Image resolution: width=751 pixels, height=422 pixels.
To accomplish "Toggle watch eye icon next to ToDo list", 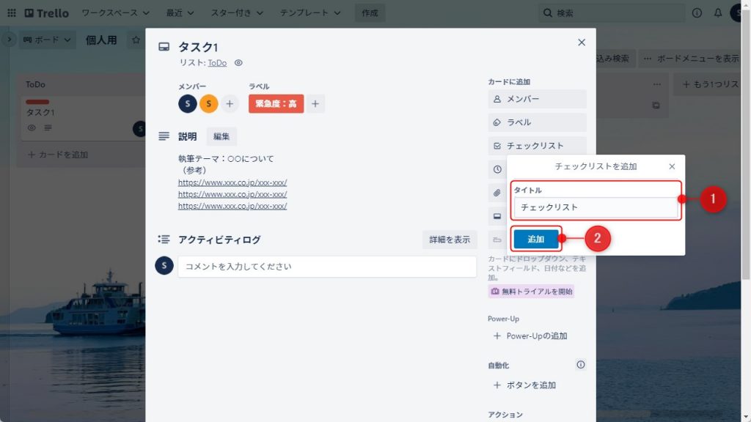I will point(238,63).
